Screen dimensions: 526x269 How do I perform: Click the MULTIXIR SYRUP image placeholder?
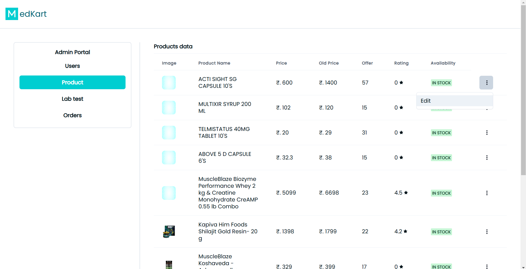(x=169, y=108)
